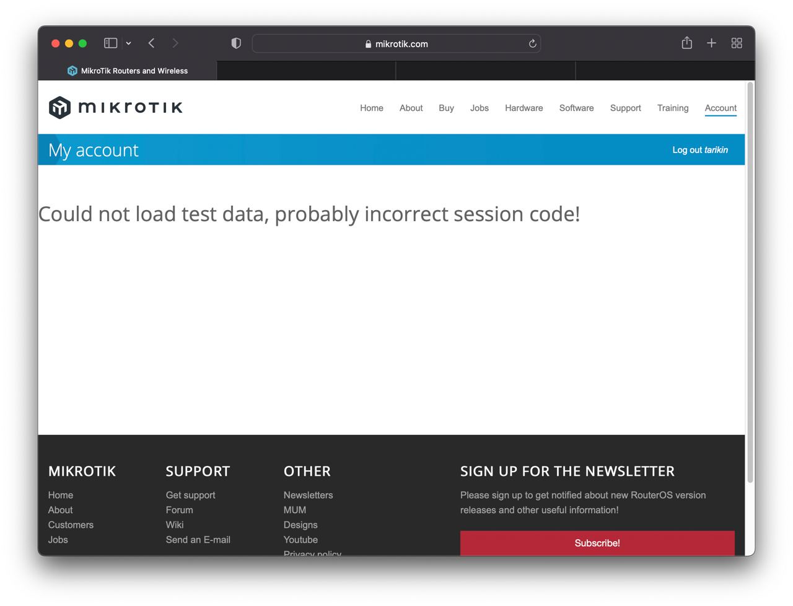The image size is (793, 606).
Task: Minimize the Safari window with yellow button
Action: [69, 43]
